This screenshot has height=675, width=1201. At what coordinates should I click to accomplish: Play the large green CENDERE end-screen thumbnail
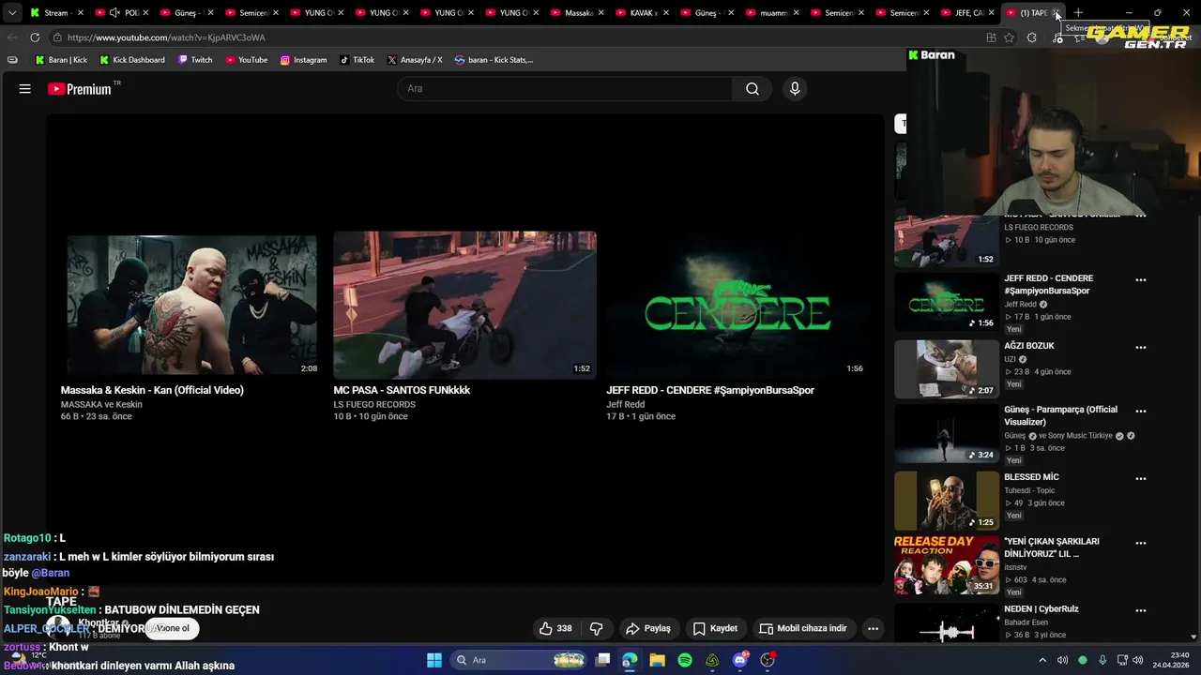(737, 305)
